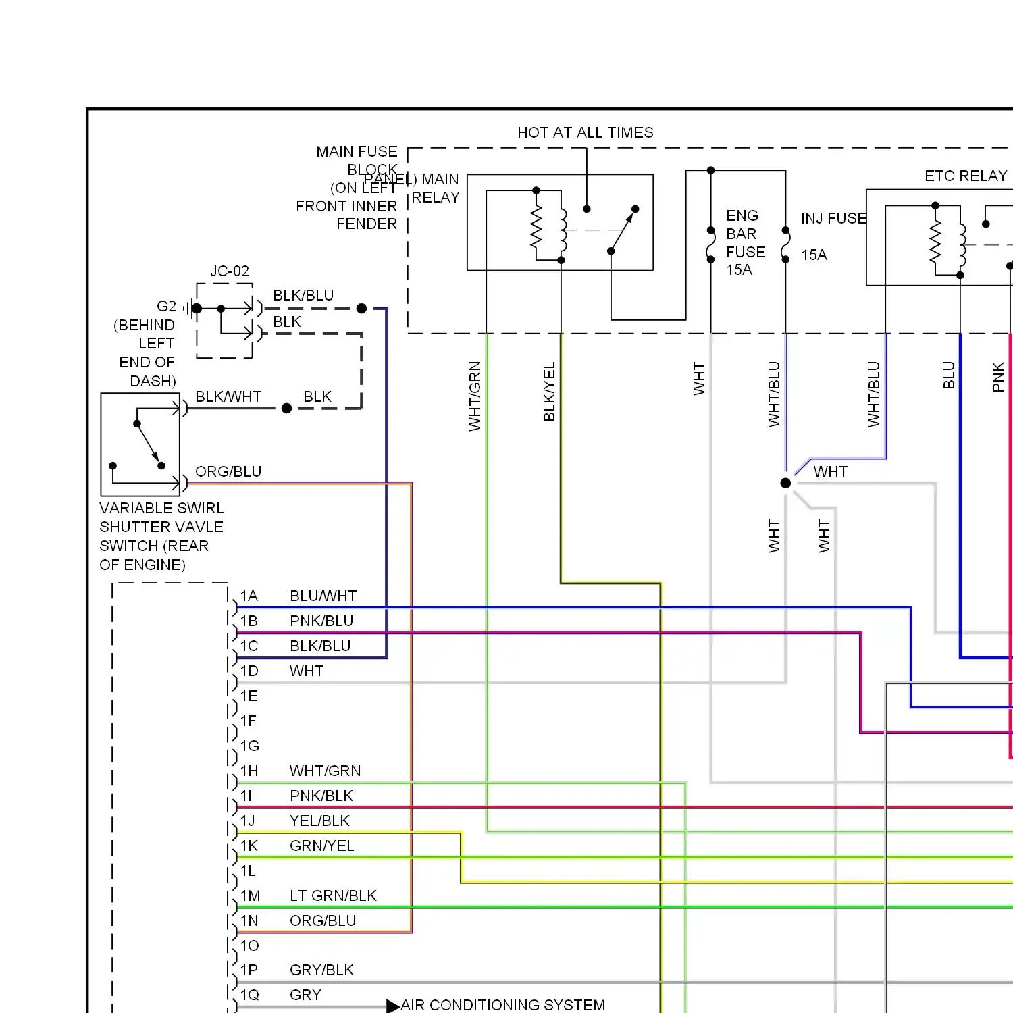Click the WHT wire splice dot below INJ fuse

[x=785, y=483]
